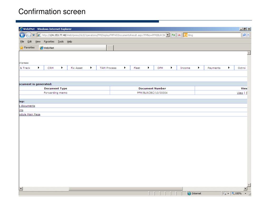Screen dimensions: 270x203
Task: Expand the Payments submenu arrow
Action: 229,68
